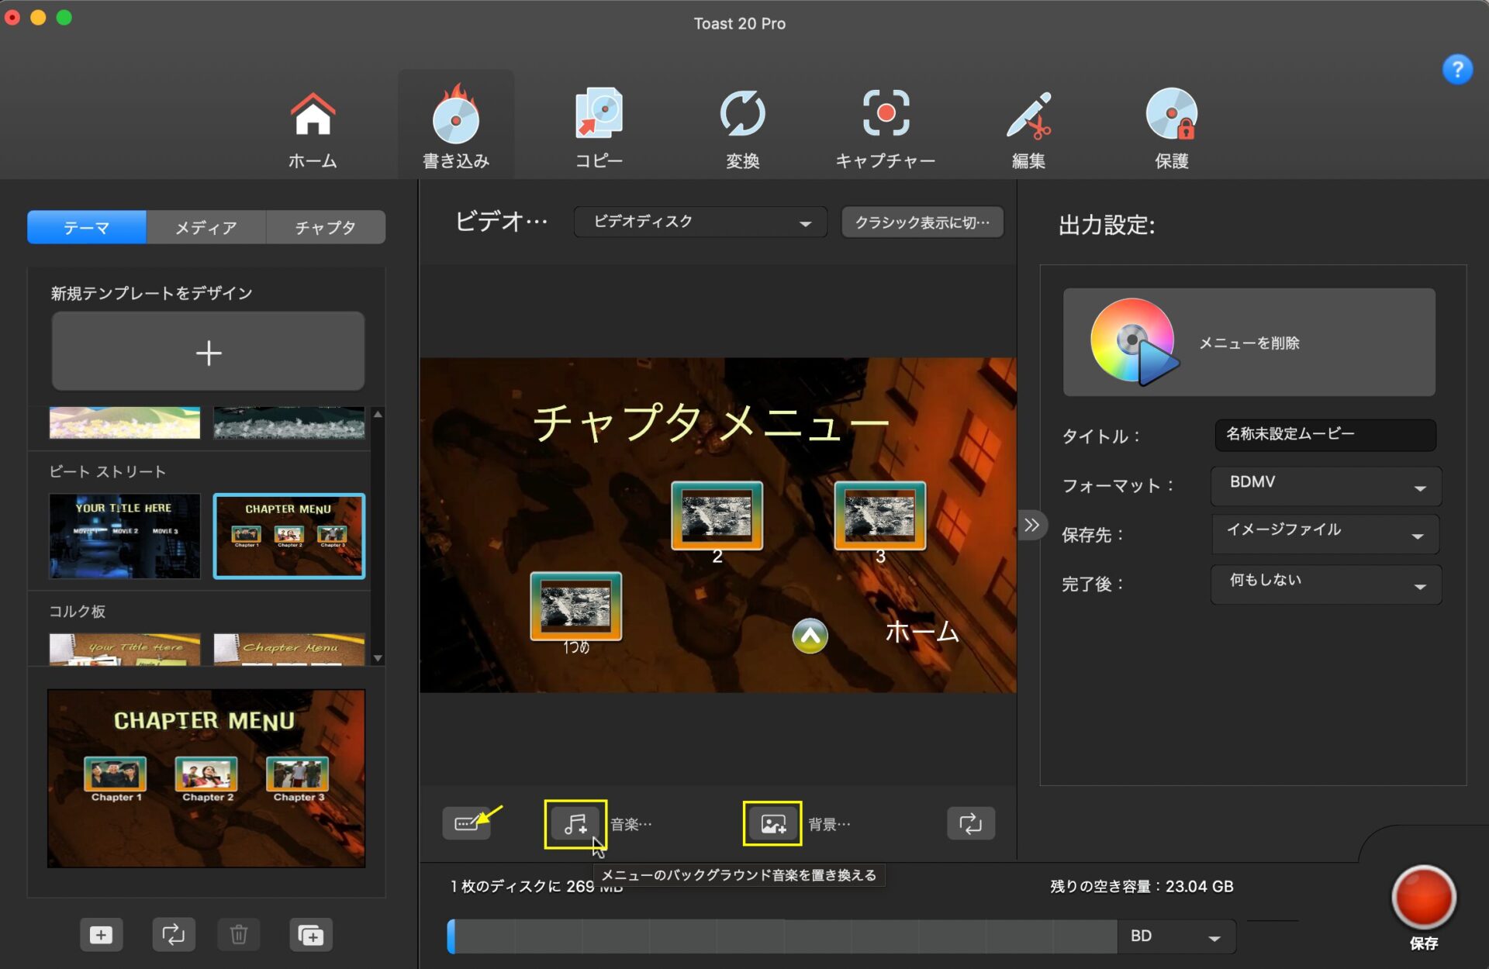Click the クラシック表示に切… button
The height and width of the screenshot is (969, 1489).
click(922, 222)
